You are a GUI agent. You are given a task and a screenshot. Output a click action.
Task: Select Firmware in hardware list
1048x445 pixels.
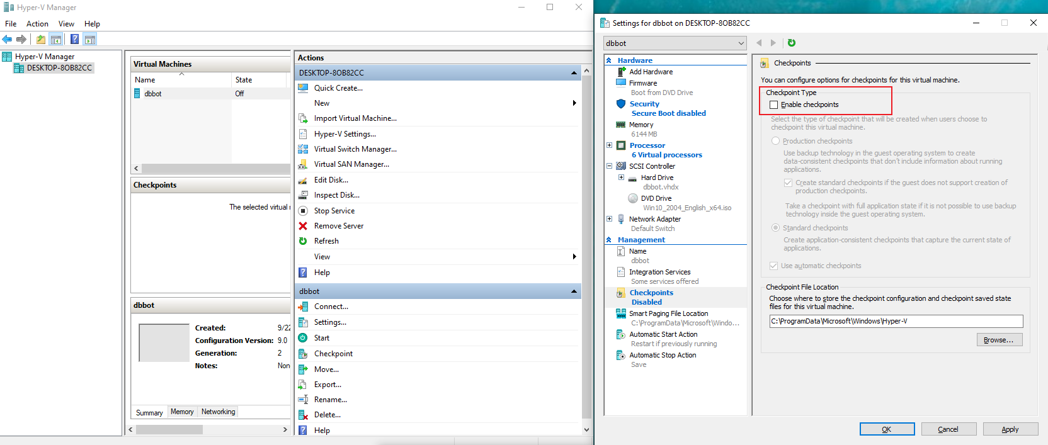coord(642,83)
